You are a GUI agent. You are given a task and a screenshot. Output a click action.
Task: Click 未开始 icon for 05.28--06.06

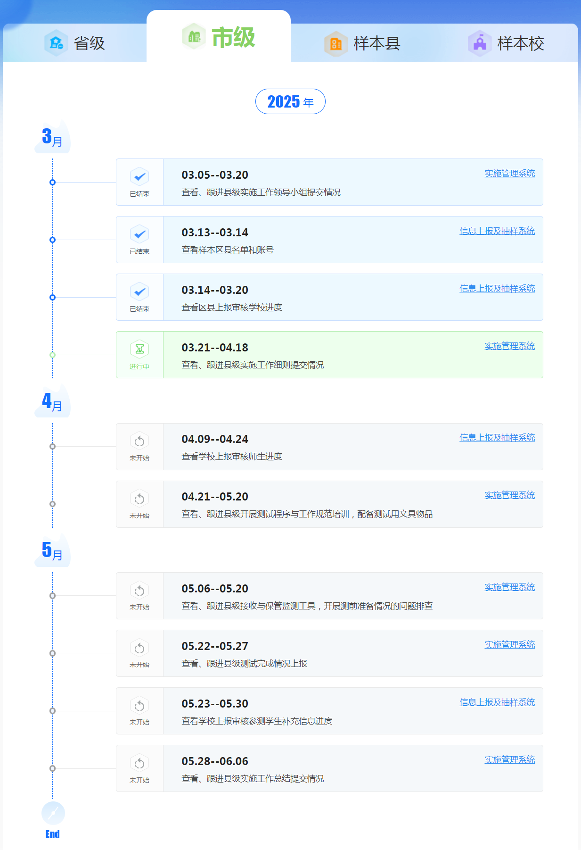pyautogui.click(x=139, y=763)
